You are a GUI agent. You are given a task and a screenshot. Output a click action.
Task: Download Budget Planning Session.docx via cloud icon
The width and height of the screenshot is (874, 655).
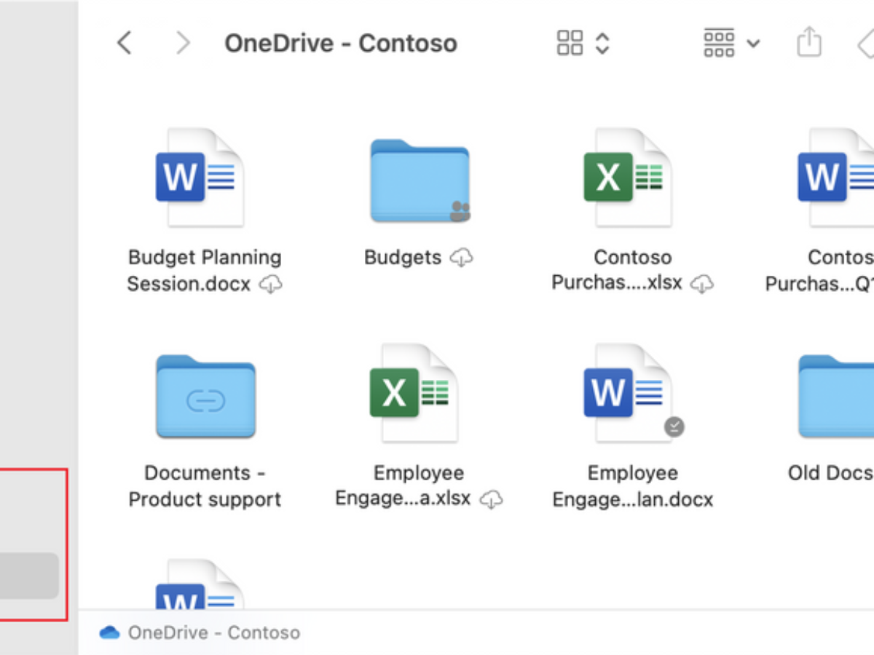(270, 285)
